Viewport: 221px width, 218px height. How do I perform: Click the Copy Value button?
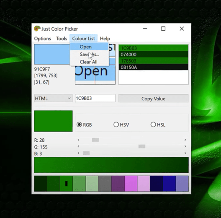tap(153, 99)
